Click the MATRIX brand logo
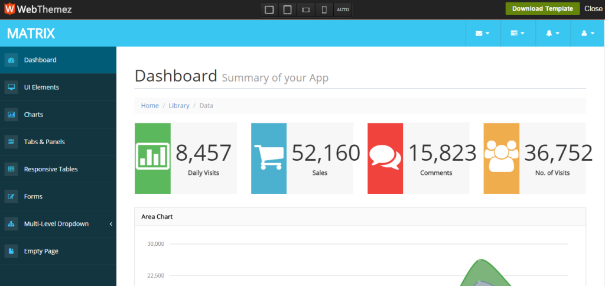The width and height of the screenshot is (605, 286). coord(31,34)
